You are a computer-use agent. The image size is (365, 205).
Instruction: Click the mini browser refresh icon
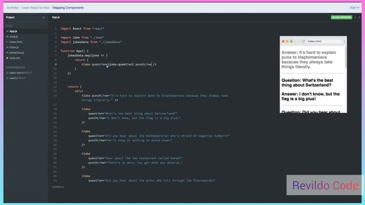(x=303, y=42)
